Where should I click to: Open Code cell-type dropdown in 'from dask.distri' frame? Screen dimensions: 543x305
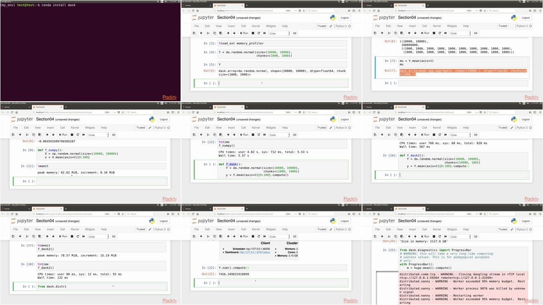tap(98, 236)
